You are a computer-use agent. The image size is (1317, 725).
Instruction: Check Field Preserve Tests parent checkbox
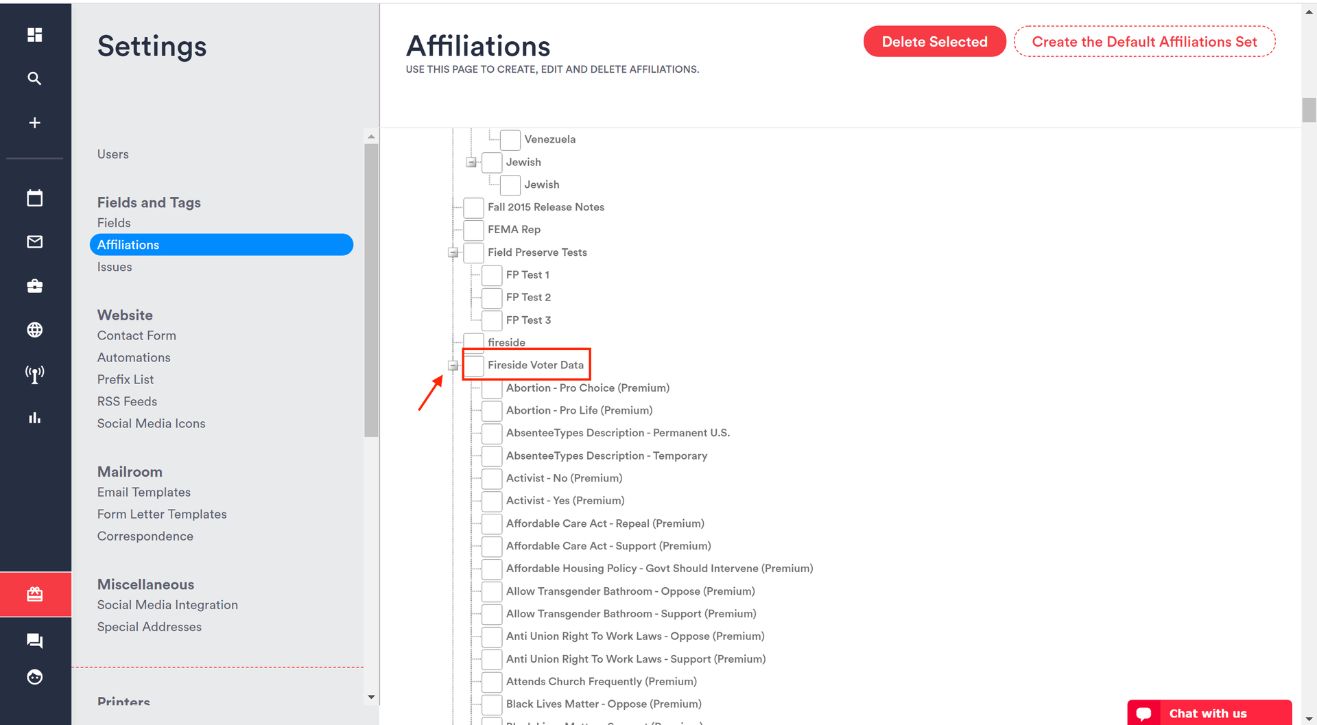click(x=473, y=252)
